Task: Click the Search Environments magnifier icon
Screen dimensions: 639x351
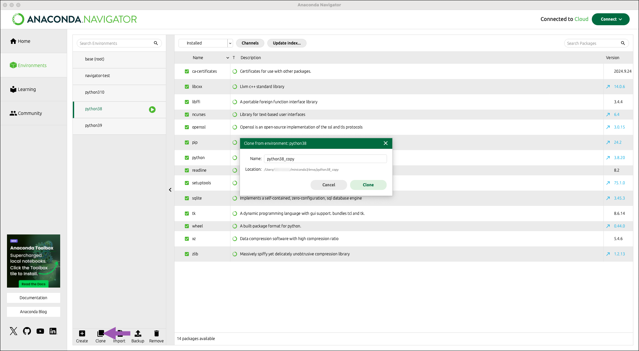Action: click(x=156, y=43)
